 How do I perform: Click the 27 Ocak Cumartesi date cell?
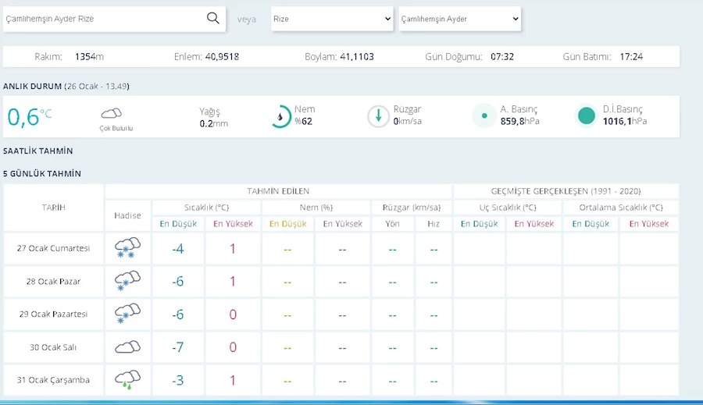pyautogui.click(x=53, y=248)
